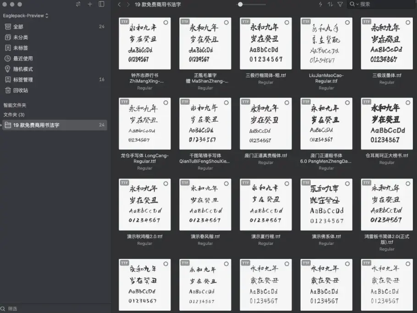Screen dimensions: 417x313
Task: Click the thumbnail size slider handle
Action: click(x=240, y=4)
